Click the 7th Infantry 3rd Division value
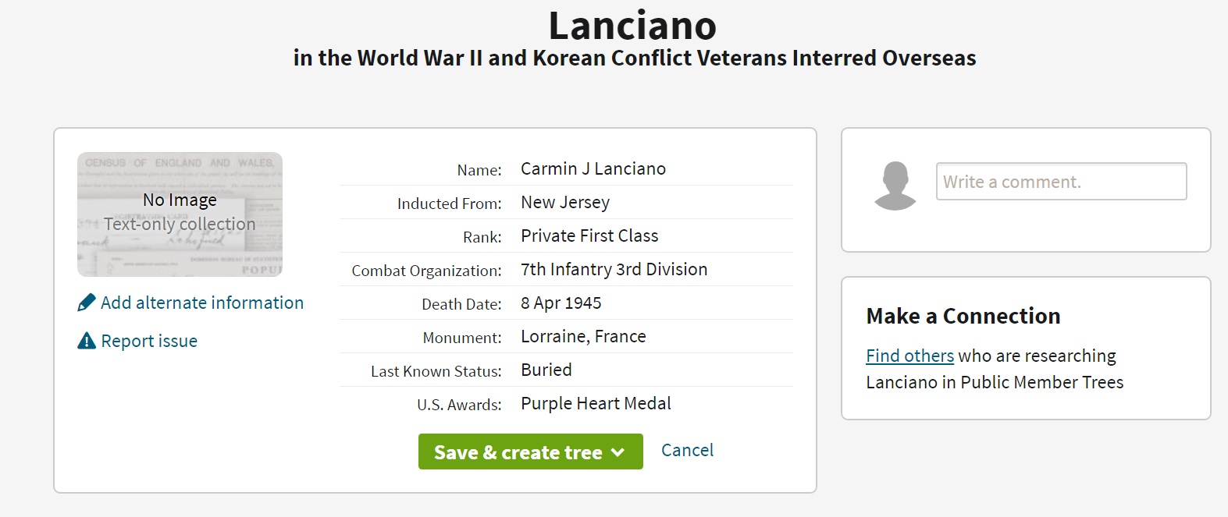This screenshot has width=1228, height=517. coord(614,269)
